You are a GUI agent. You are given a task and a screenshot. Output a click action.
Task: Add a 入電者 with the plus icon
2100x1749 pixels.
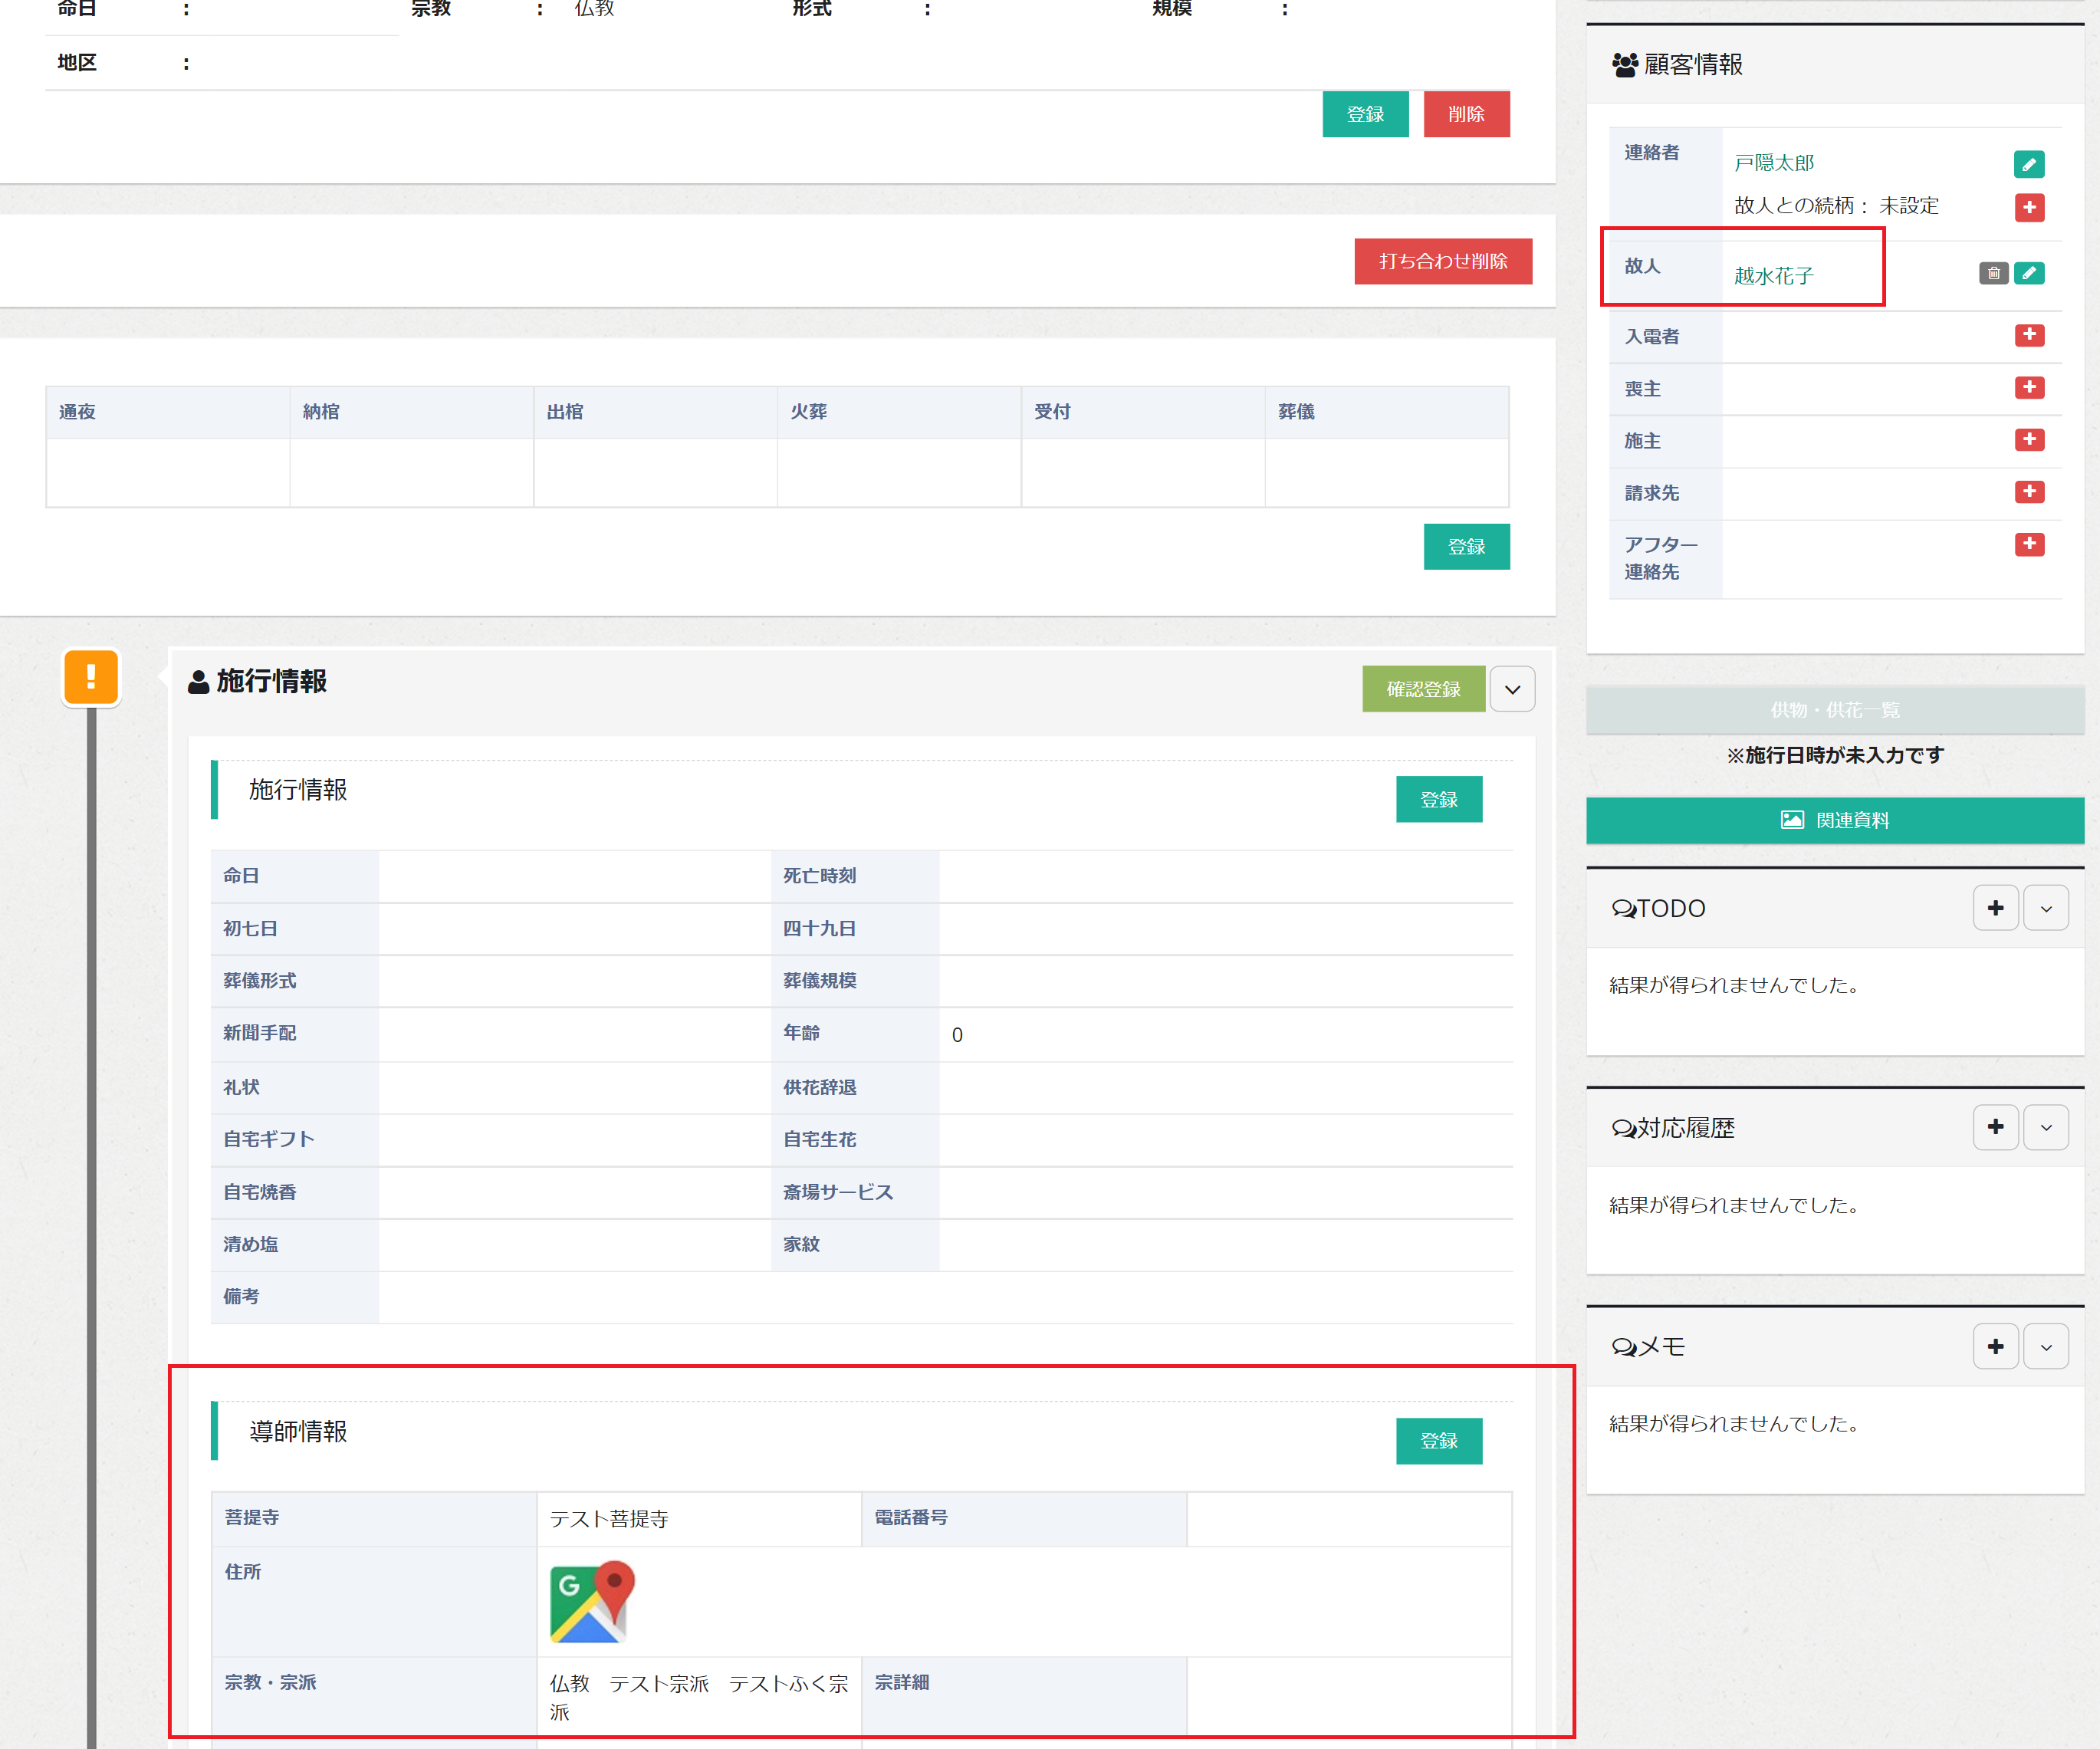click(2028, 335)
